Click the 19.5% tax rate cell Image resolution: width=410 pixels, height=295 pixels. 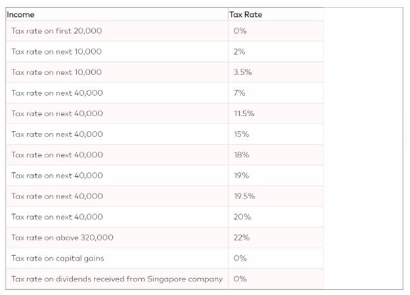click(x=244, y=196)
